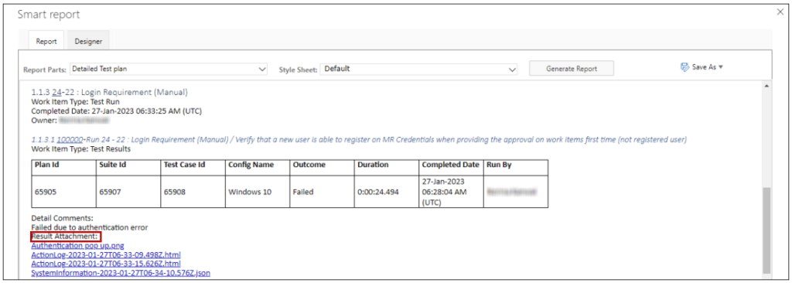
Task: Click the vertical scrollbar thumb
Action: pos(766,230)
